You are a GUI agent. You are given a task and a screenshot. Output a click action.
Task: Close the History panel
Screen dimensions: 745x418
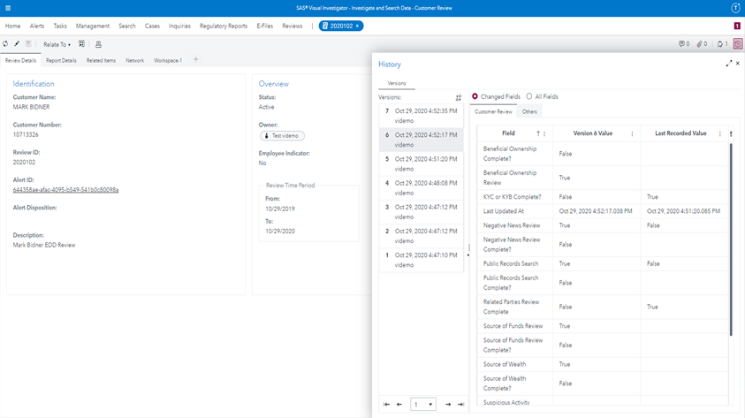point(738,63)
